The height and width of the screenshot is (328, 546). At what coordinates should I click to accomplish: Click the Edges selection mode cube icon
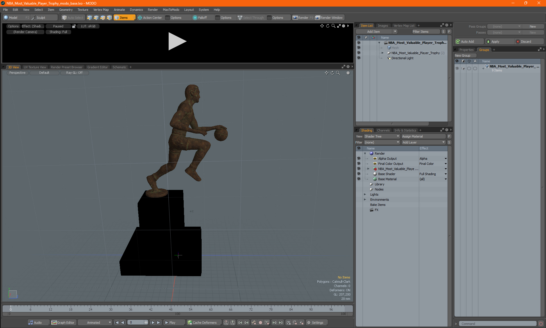tap(96, 18)
